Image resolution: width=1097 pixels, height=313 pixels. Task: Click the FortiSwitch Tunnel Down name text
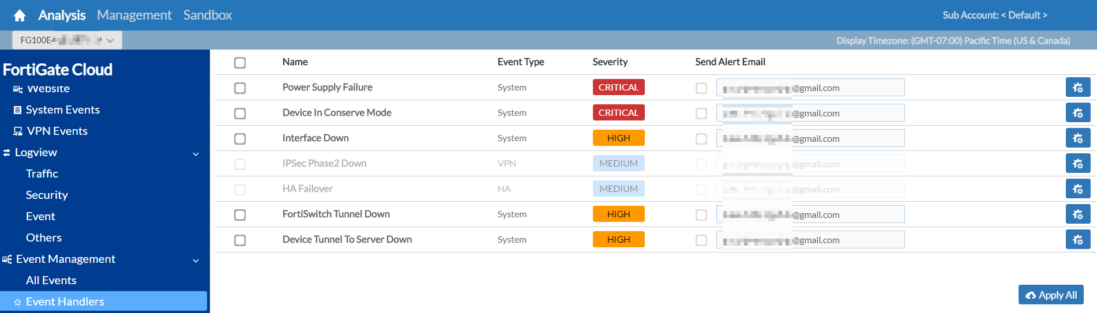(x=336, y=214)
